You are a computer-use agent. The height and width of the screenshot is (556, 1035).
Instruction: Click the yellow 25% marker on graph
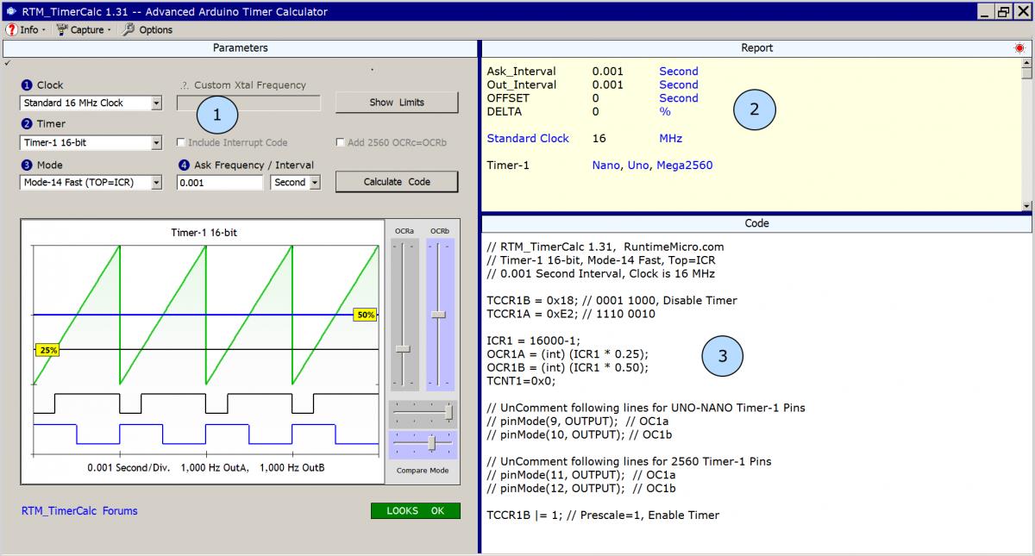coord(47,350)
